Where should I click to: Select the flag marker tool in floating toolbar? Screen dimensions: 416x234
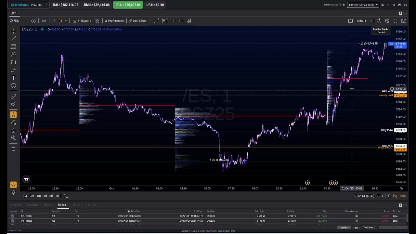click(164, 21)
